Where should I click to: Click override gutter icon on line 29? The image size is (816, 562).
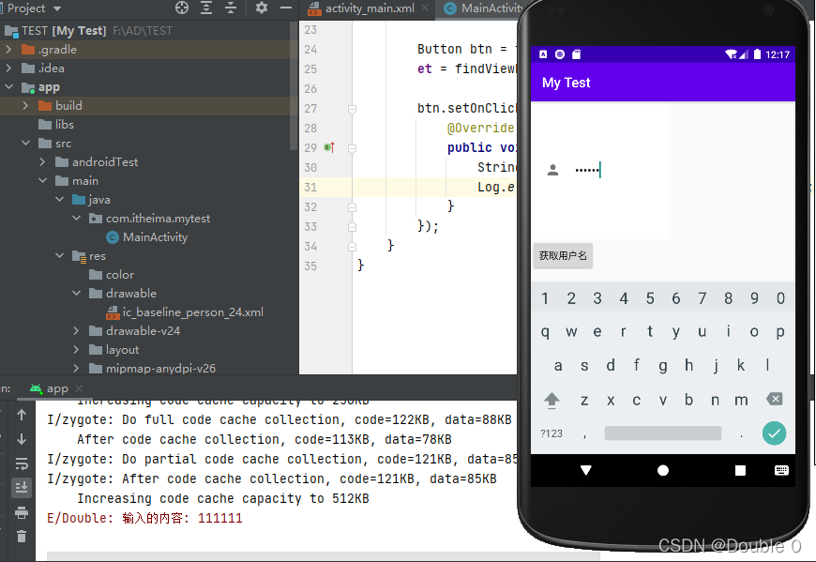(329, 148)
